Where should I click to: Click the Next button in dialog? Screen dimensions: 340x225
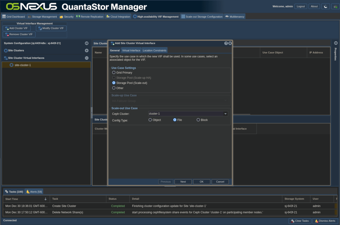coord(183,182)
